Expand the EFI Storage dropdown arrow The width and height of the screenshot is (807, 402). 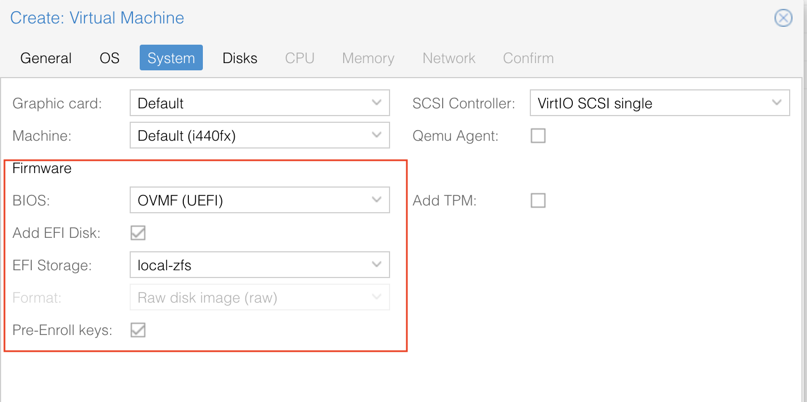pos(377,265)
